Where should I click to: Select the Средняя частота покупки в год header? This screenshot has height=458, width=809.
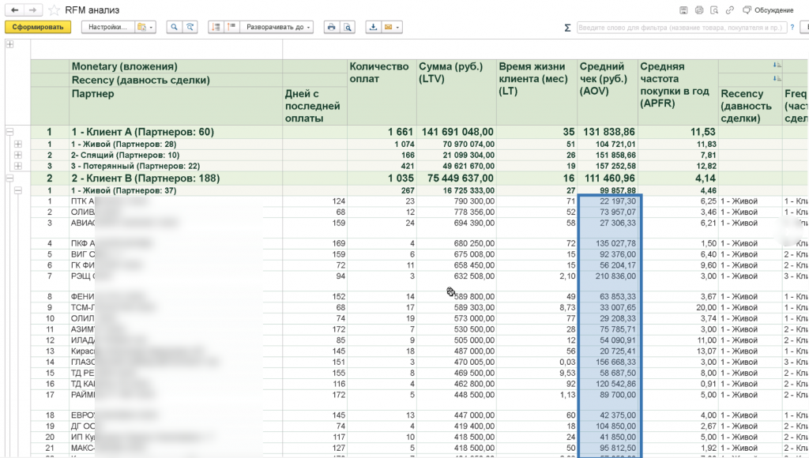tap(678, 92)
